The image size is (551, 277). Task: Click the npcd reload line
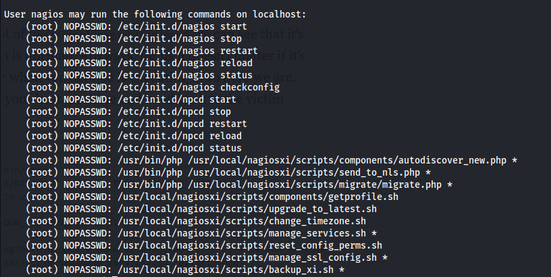pos(134,136)
